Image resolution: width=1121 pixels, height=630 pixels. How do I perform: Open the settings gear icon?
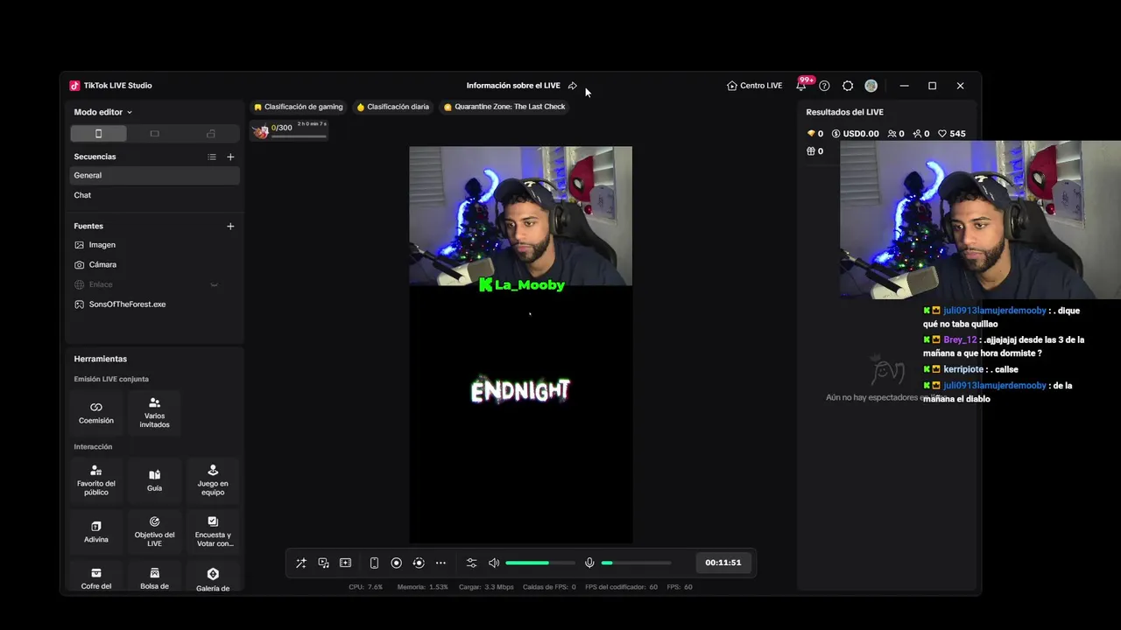(x=848, y=86)
